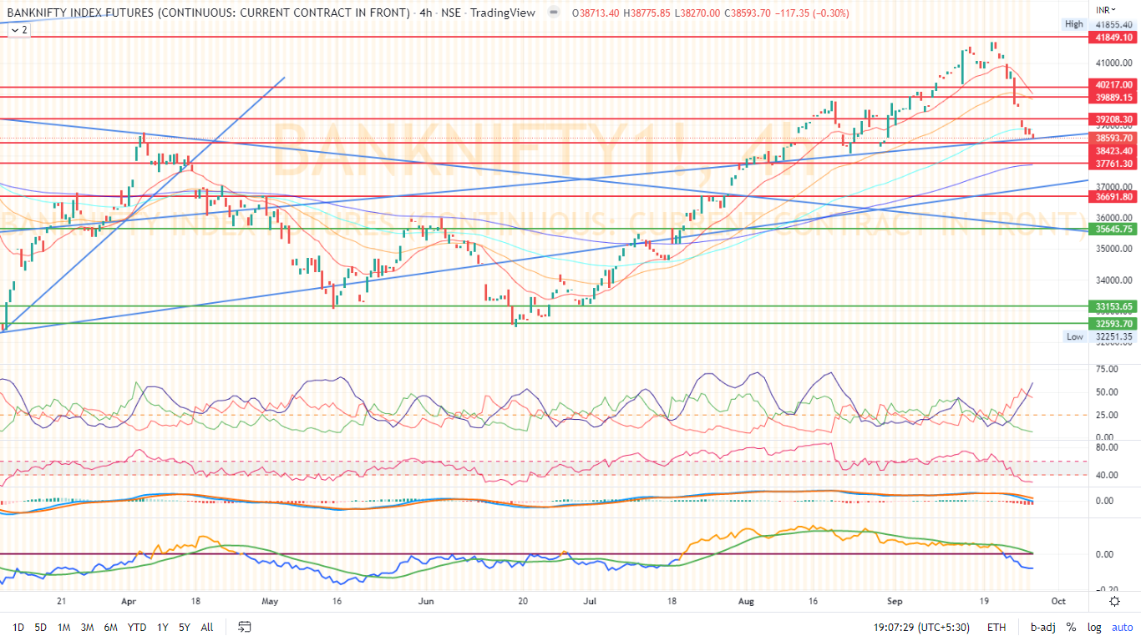The height and width of the screenshot is (641, 1141).
Task: Click the red 37761.30 price label
Action: point(1113,164)
